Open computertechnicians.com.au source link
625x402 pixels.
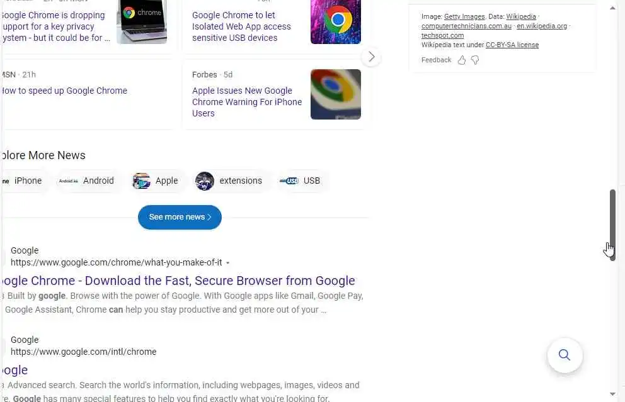point(466,26)
